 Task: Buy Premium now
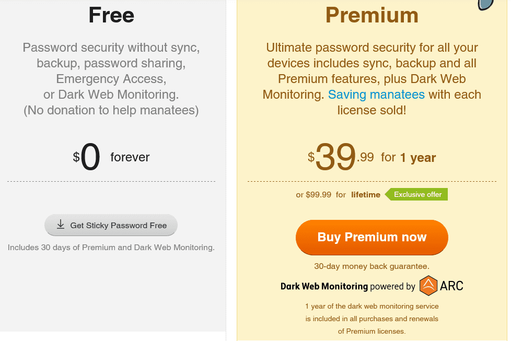point(372,237)
